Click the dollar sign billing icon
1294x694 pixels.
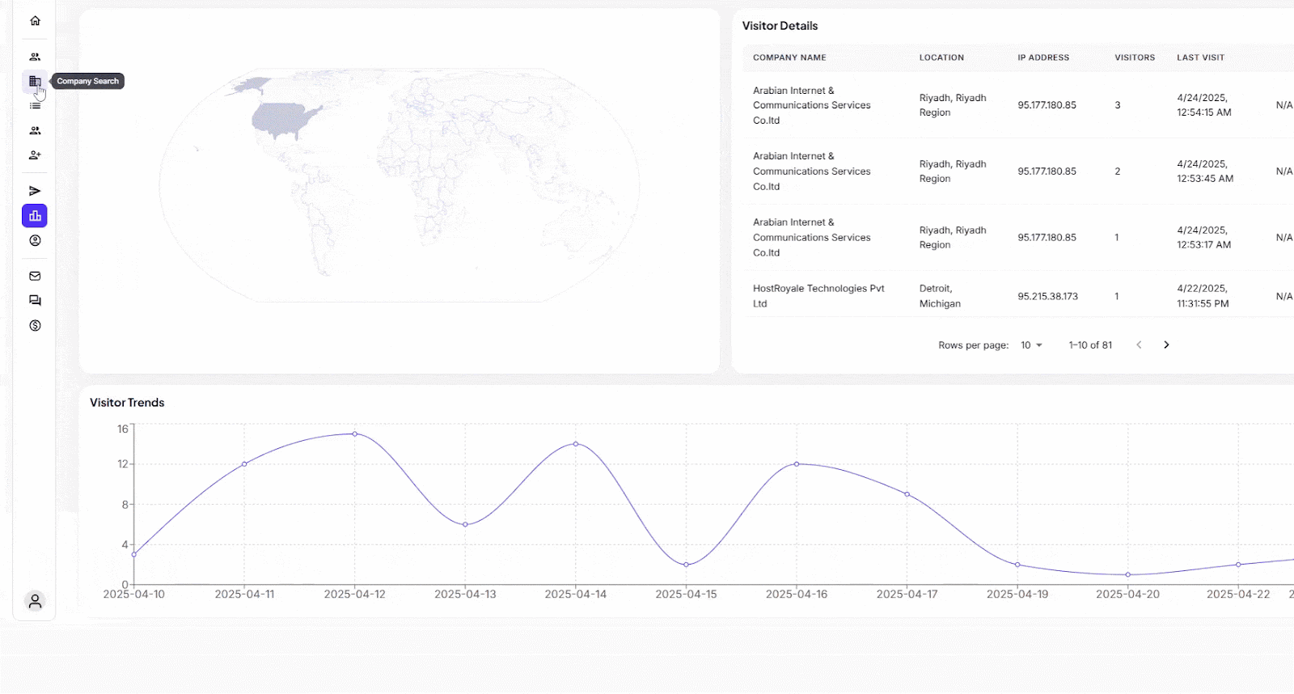click(35, 326)
